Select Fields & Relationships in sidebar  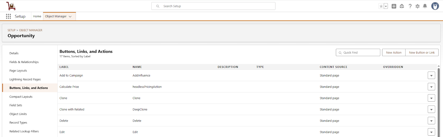click(24, 62)
